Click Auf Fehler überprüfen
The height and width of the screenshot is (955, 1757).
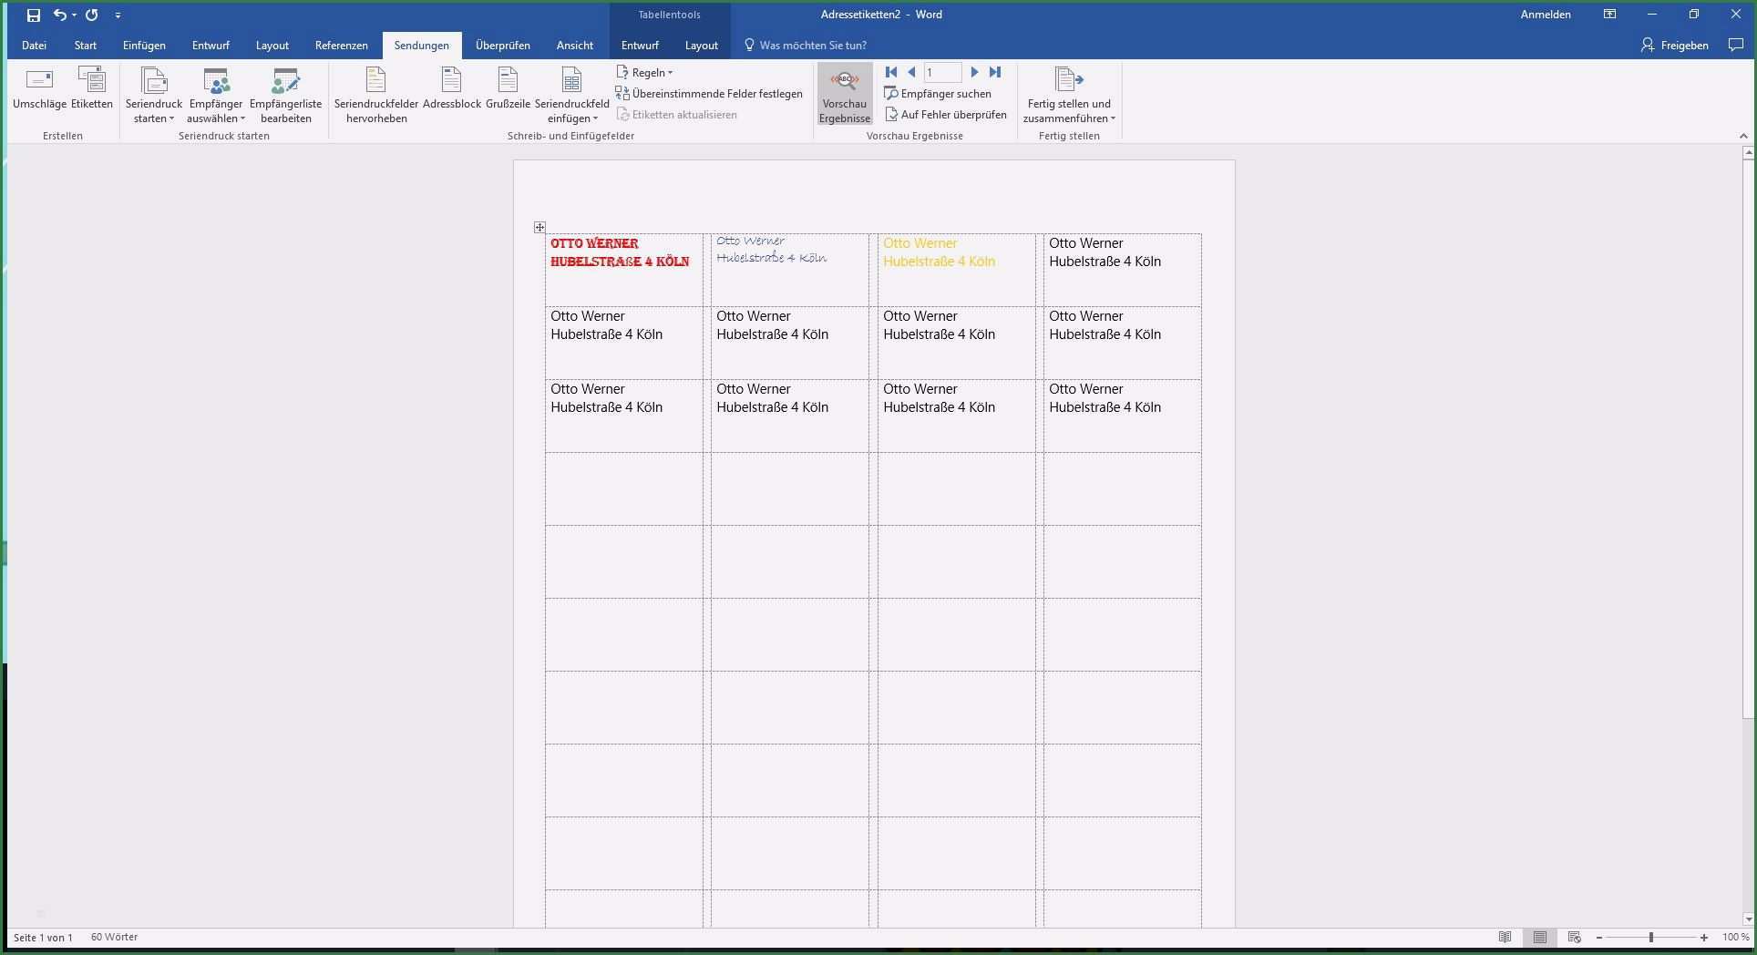click(945, 115)
